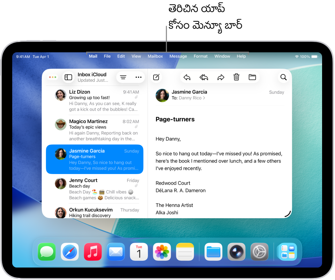Image resolution: width=335 pixels, height=280 pixels.
Task: Open the message filter button
Action: tap(123, 77)
